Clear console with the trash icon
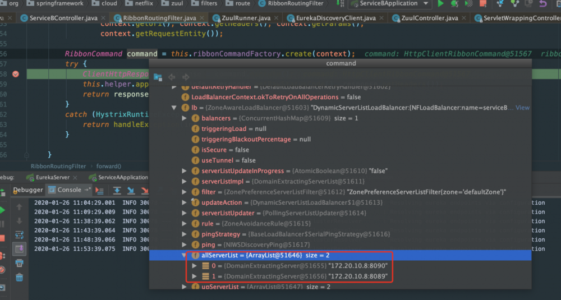Screen dimensions: 561x300 point(19,277)
